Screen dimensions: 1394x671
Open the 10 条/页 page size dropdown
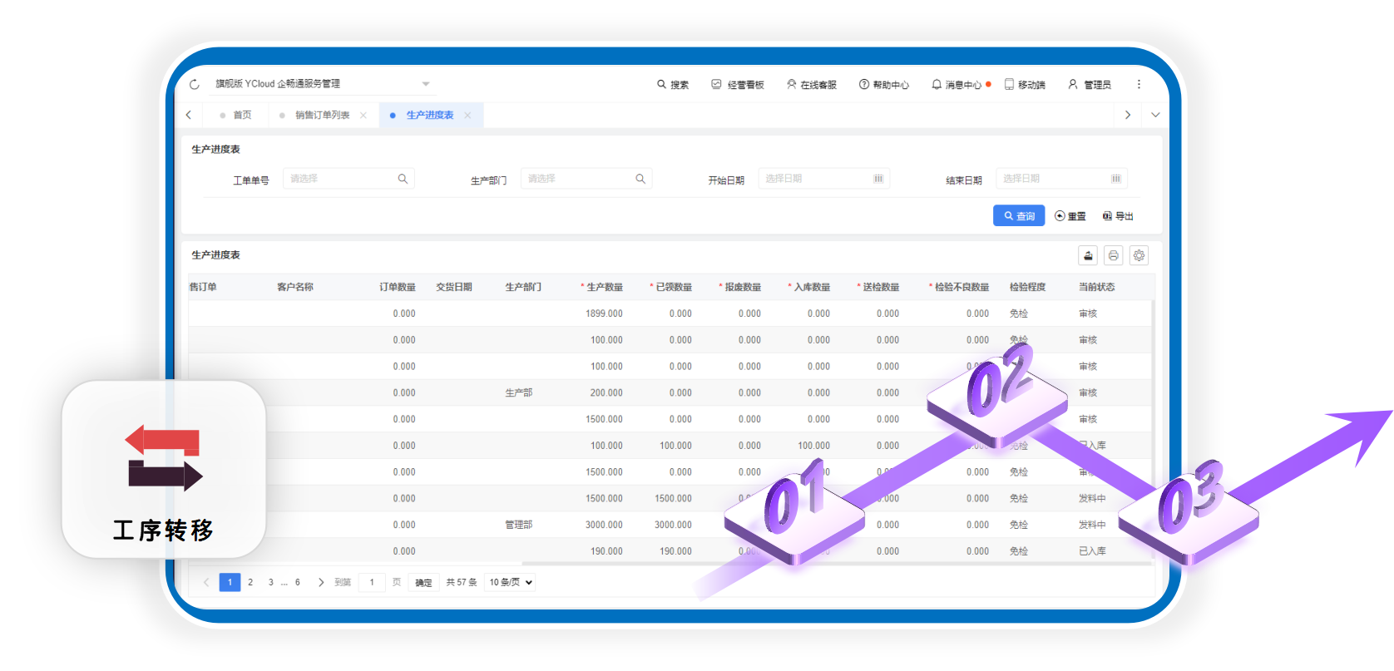pos(510,582)
